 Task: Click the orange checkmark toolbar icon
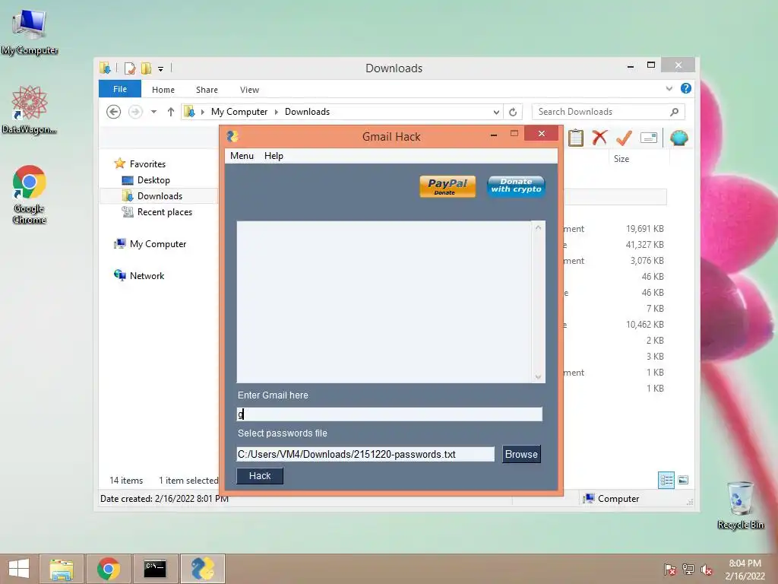tap(624, 138)
